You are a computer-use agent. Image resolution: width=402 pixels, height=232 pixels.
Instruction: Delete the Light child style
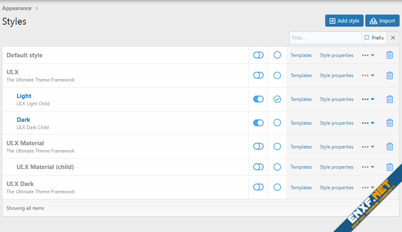point(389,99)
